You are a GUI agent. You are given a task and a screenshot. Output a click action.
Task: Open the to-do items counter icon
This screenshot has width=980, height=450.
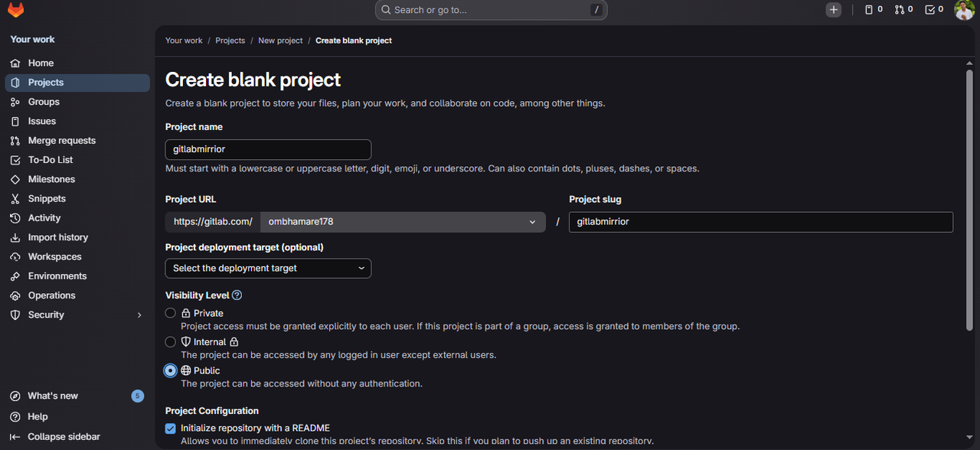pyautogui.click(x=934, y=10)
